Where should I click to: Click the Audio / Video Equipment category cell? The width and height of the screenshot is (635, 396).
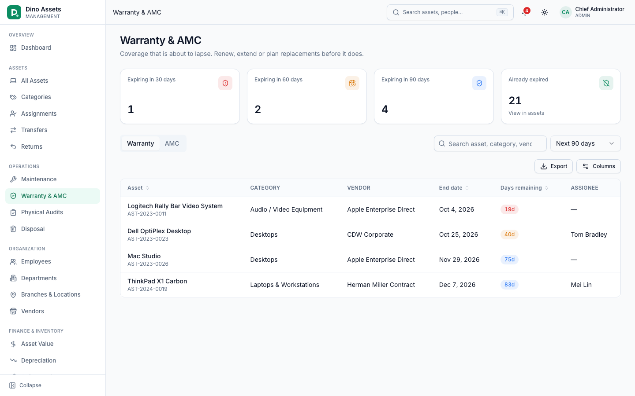[x=286, y=209]
